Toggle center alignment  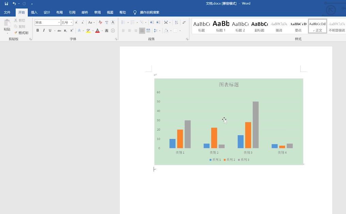point(129,31)
